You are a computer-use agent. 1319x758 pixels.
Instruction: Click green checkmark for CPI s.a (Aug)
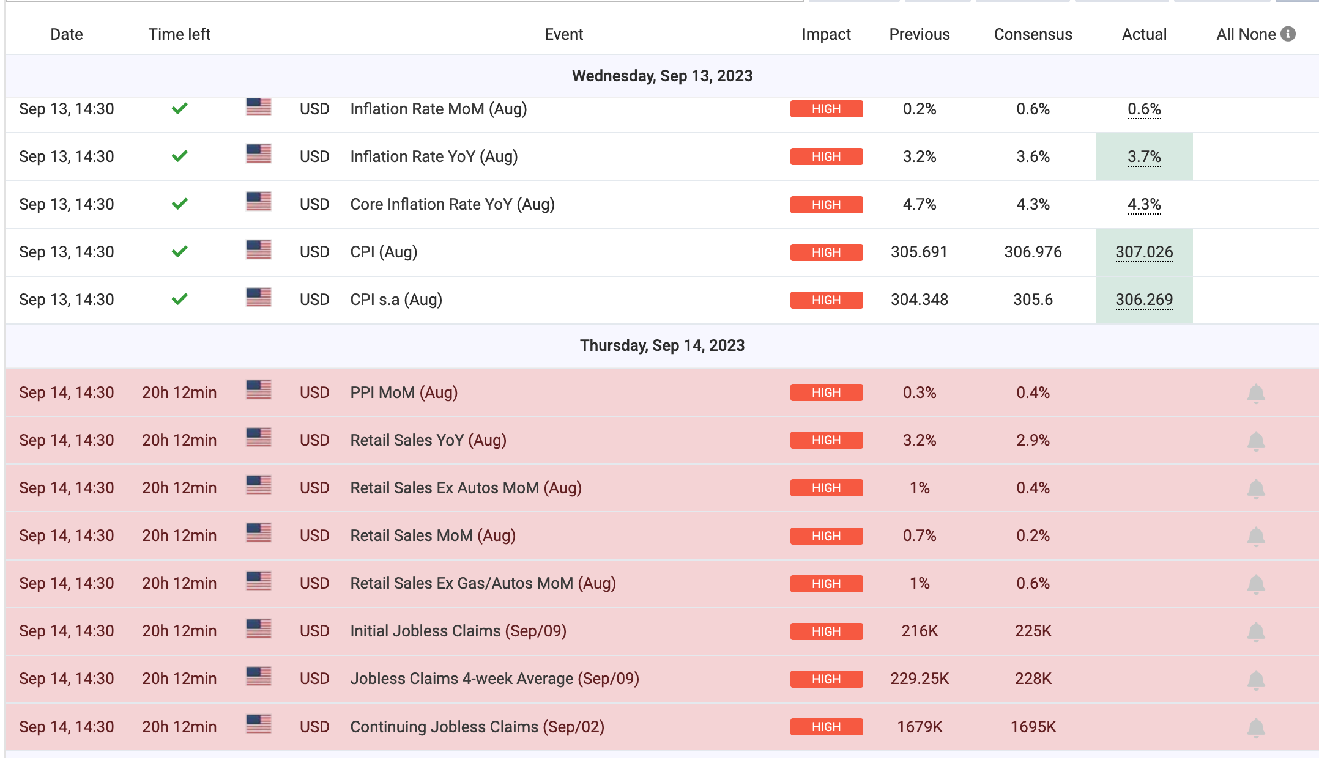[179, 300]
